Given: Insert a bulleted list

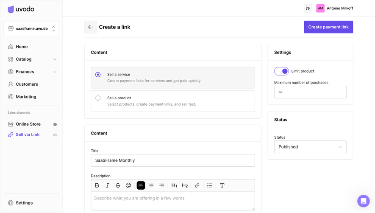Looking at the screenshot, I should [x=209, y=185].
